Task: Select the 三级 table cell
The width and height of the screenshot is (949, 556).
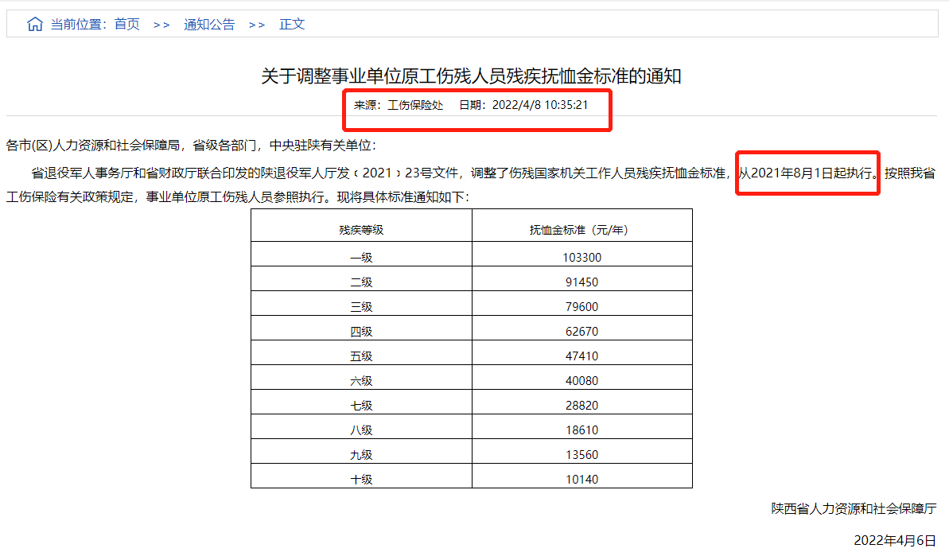Action: point(361,305)
